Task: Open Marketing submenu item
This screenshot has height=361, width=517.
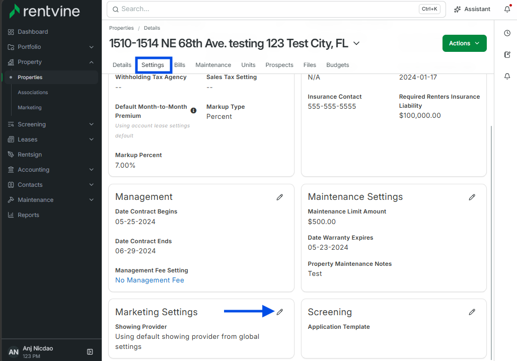Action: click(30, 107)
